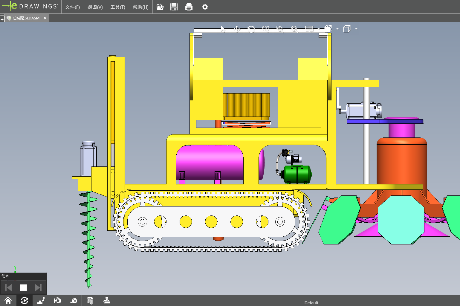Add a new tab with plus button
This screenshot has width=460, height=306.
point(2,19)
